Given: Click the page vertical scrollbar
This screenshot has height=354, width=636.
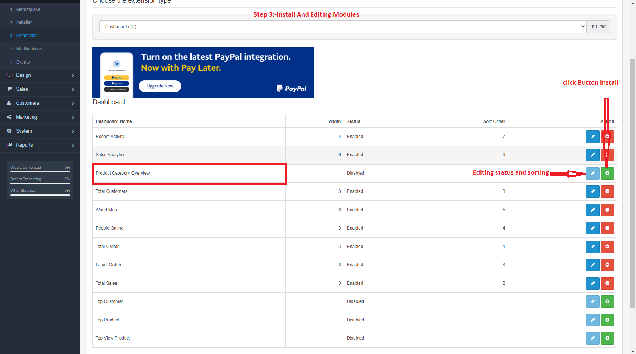Looking at the screenshot, I should click(x=633, y=182).
